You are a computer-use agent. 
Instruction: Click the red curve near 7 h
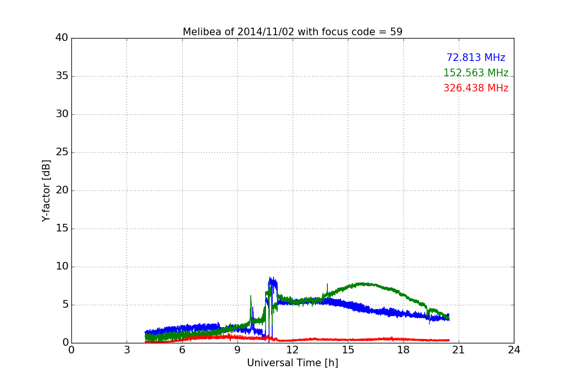click(x=200, y=337)
